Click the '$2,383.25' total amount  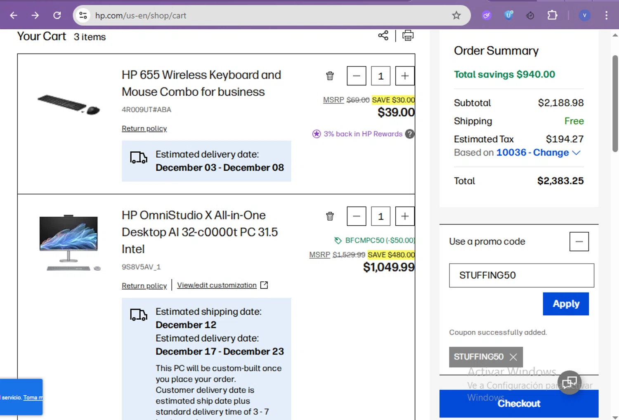(x=560, y=181)
